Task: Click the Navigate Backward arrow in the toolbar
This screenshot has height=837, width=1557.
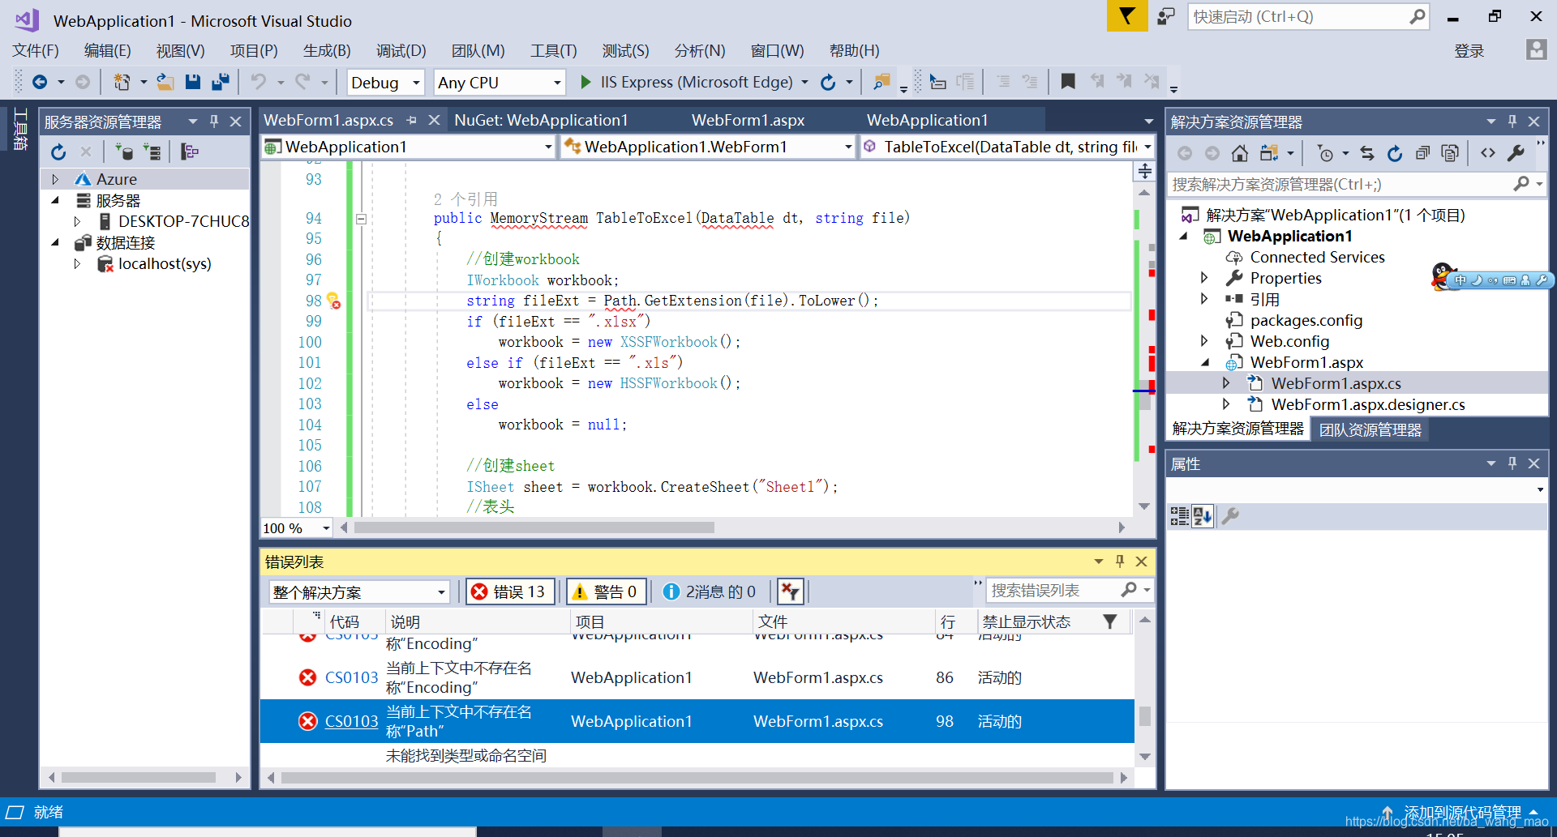Action: point(39,82)
